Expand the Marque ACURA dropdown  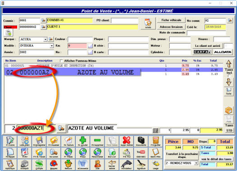(x=45, y=40)
